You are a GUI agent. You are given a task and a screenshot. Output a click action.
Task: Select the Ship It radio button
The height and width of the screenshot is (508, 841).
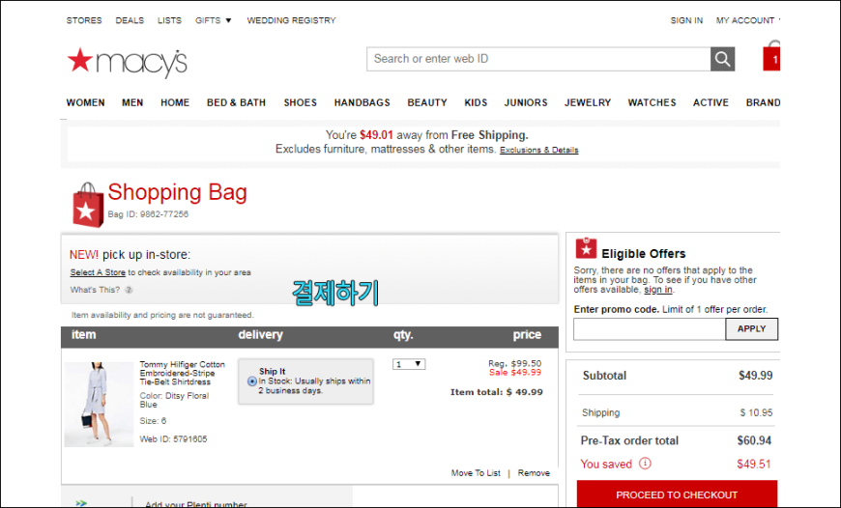(252, 381)
